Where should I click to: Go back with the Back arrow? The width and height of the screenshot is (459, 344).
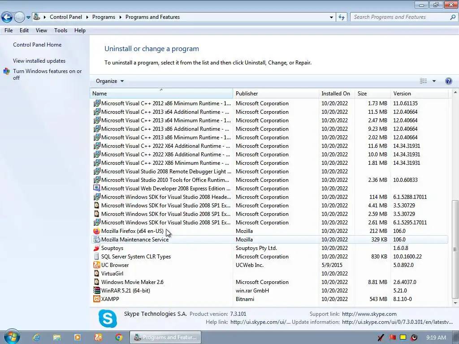point(7,17)
